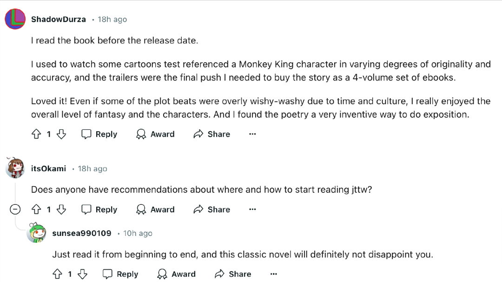The image size is (502, 282).
Task: Give an Award to ShadowDurza's comment
Action: [x=155, y=134]
